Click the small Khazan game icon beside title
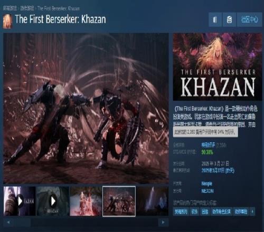 [7, 21]
